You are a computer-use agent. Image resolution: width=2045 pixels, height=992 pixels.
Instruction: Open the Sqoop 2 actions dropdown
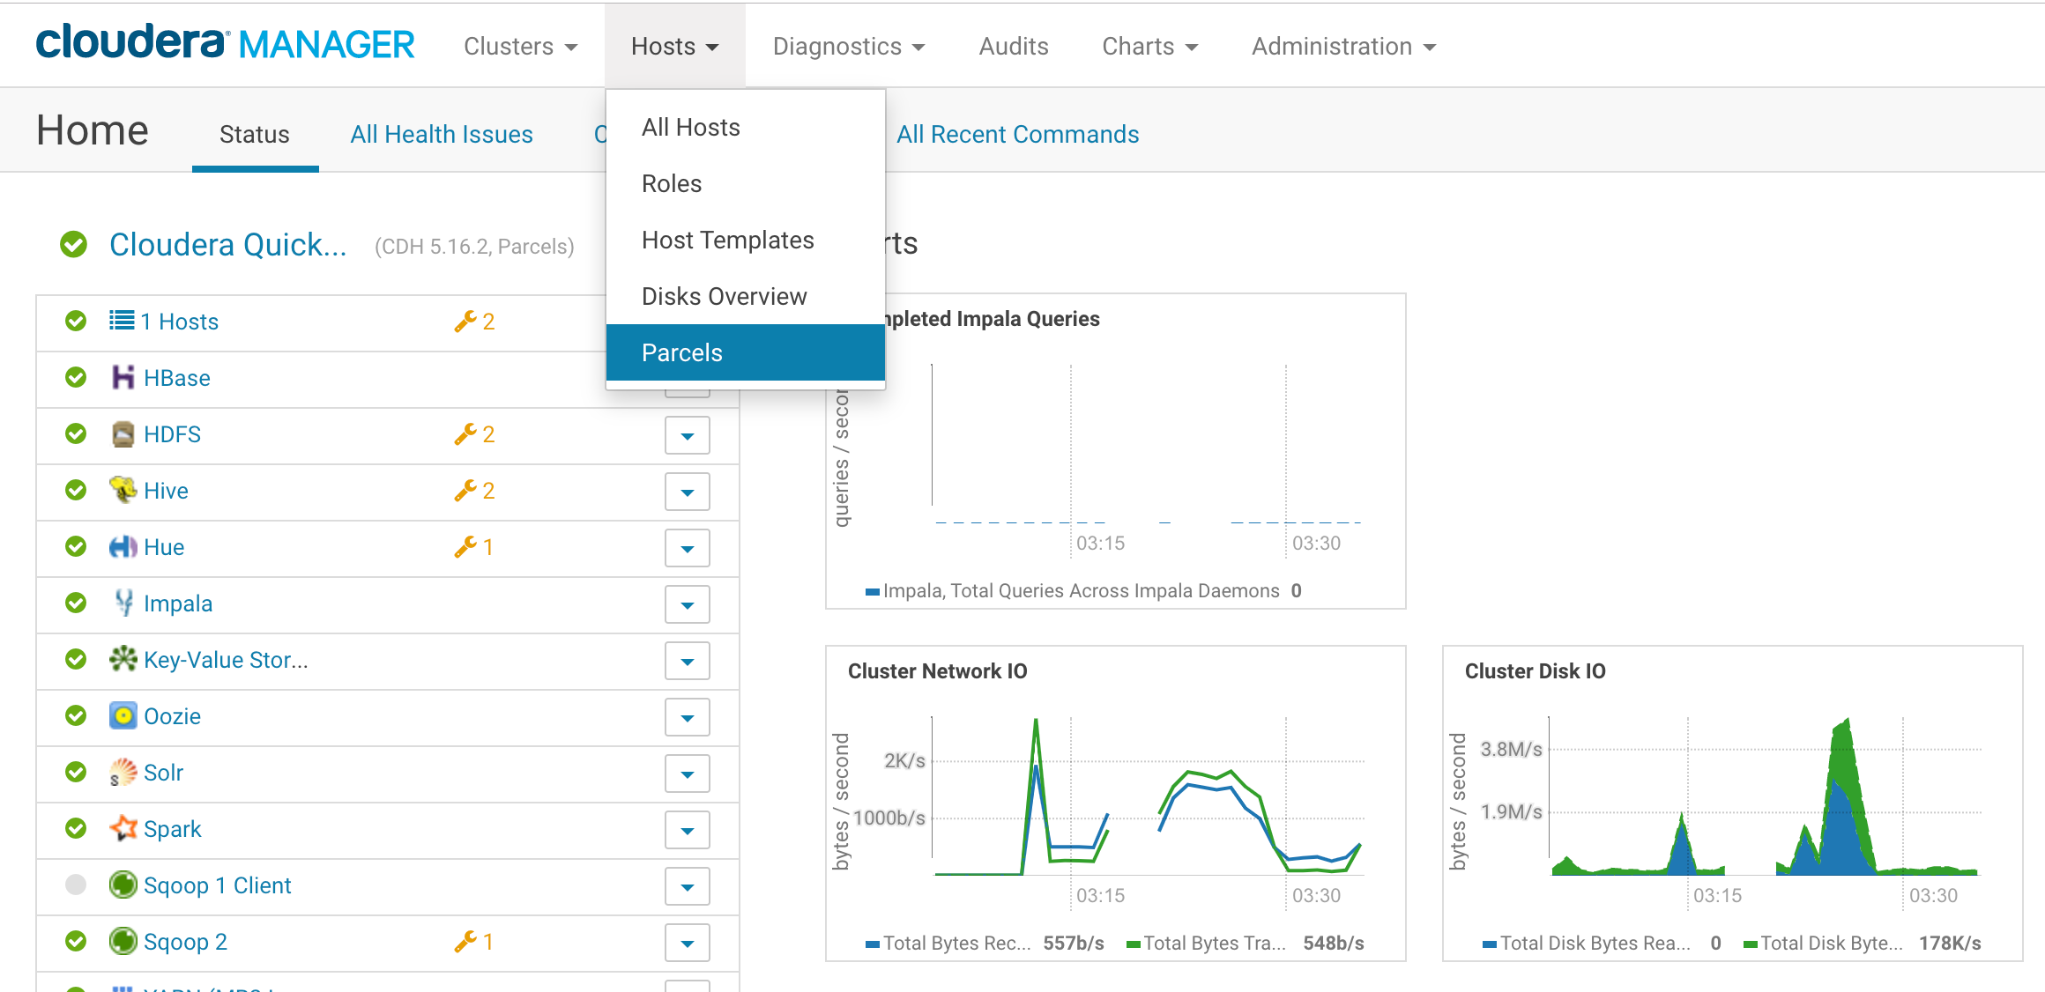(687, 943)
